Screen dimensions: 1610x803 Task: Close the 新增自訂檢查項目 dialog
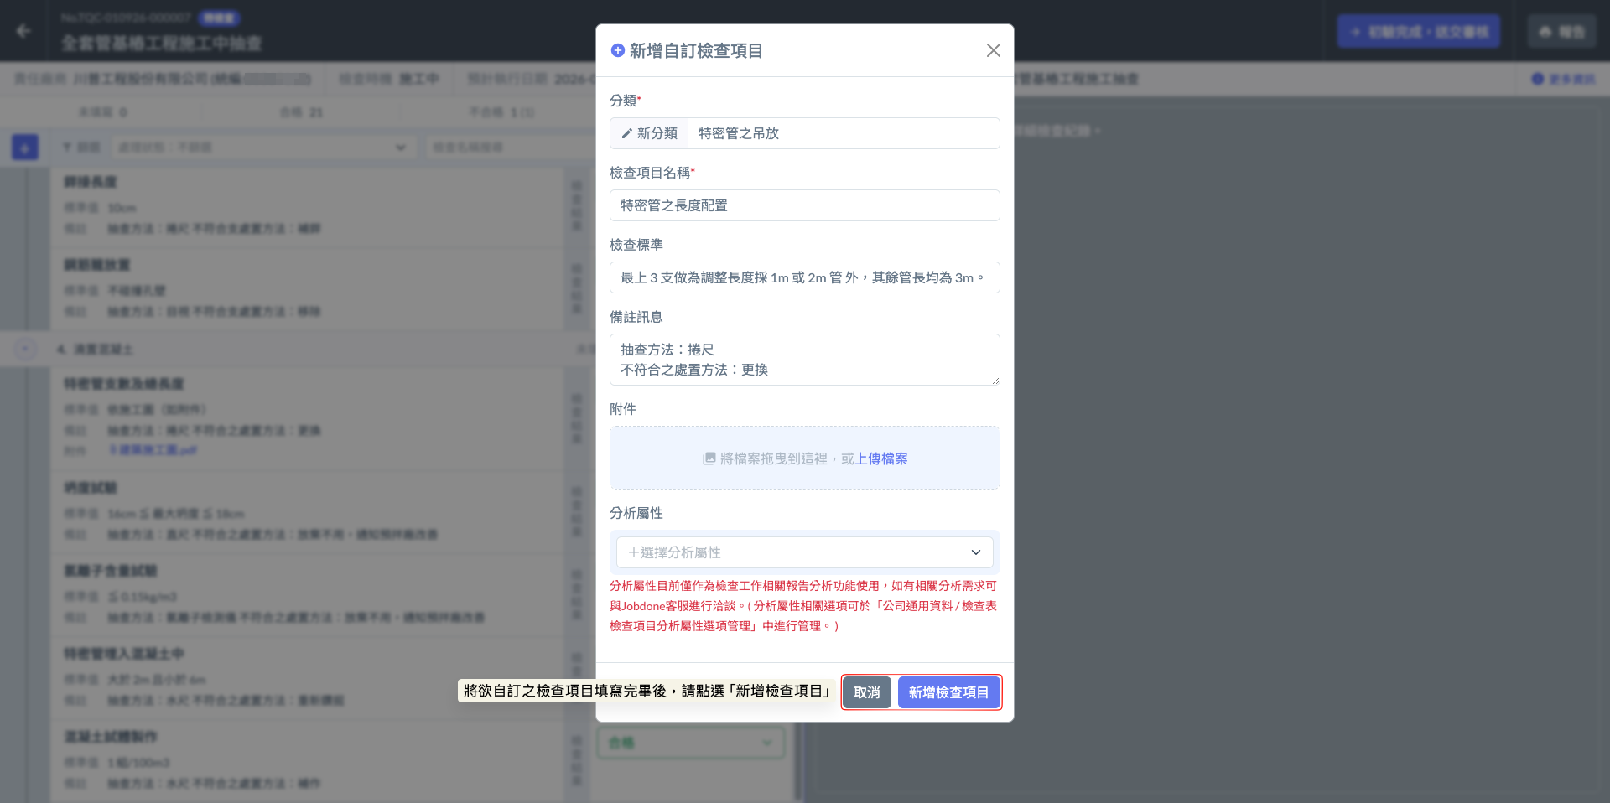coord(993,50)
